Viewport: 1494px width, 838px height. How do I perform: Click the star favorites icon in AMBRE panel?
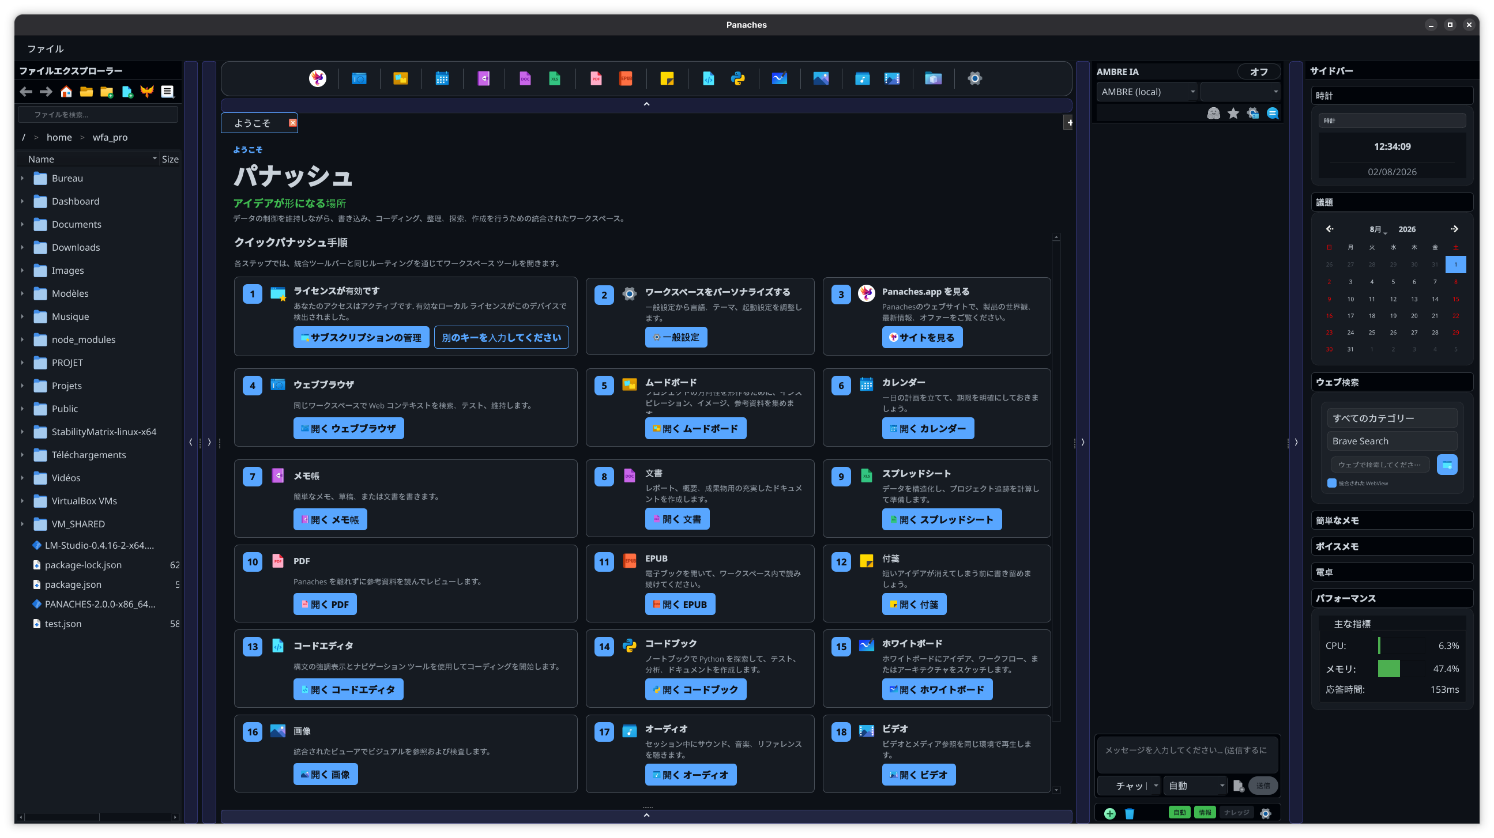1233,113
